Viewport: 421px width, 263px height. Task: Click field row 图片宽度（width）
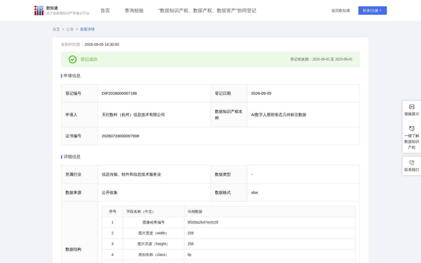pyautogui.click(x=154, y=233)
